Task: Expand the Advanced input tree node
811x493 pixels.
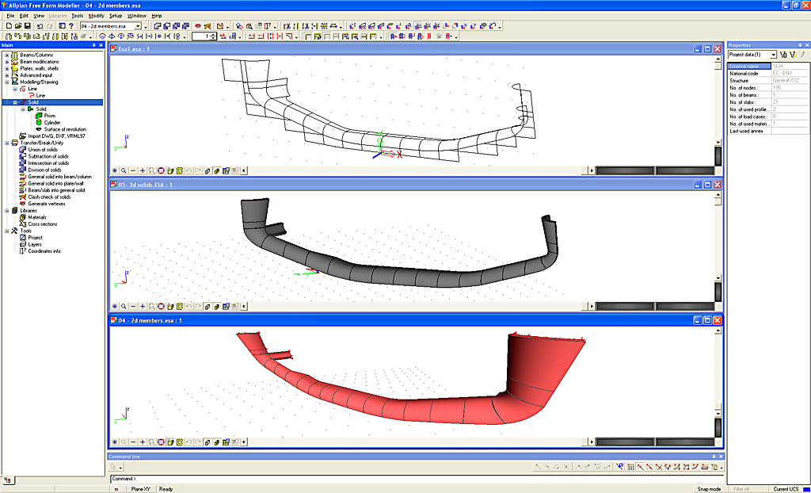Action: 6,75
